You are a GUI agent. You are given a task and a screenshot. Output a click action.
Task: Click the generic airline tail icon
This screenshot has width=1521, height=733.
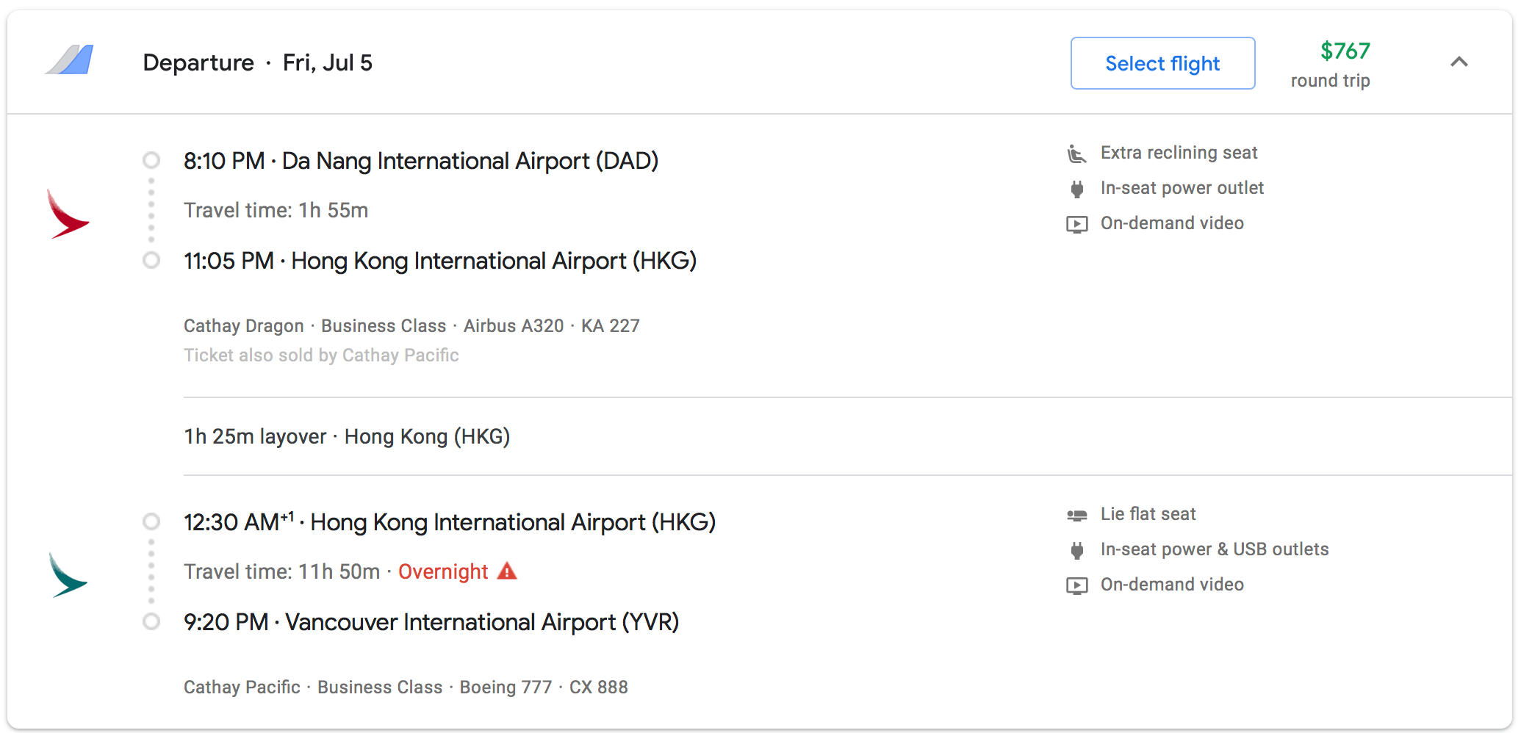tap(71, 60)
